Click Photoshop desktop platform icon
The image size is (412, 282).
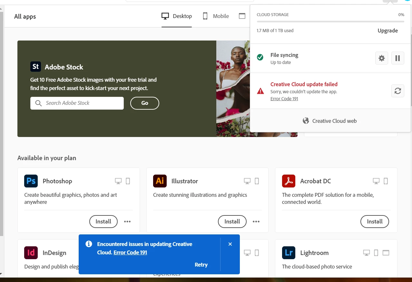tap(118, 181)
